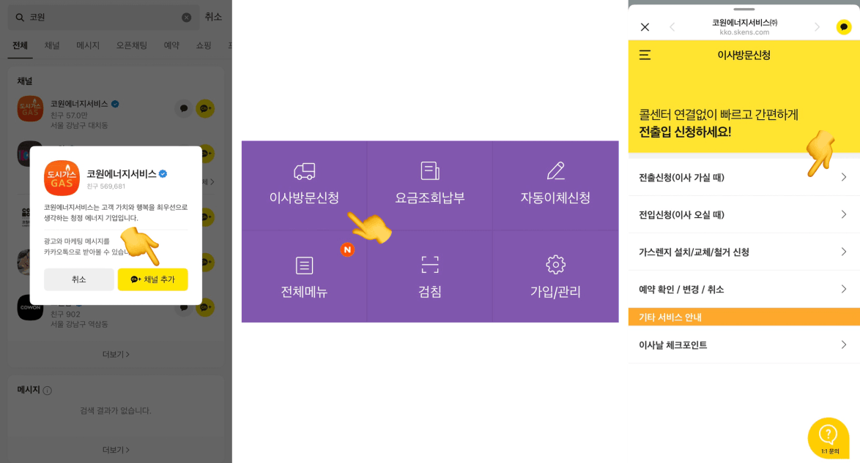Click the 기타 서비스 안내 header
The image size is (860, 463).
[744, 317]
